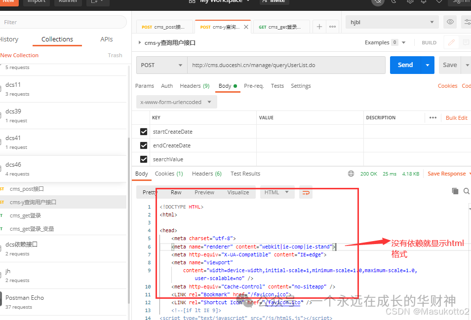Open column options ellipsis next to Bulk Edit

click(433, 117)
